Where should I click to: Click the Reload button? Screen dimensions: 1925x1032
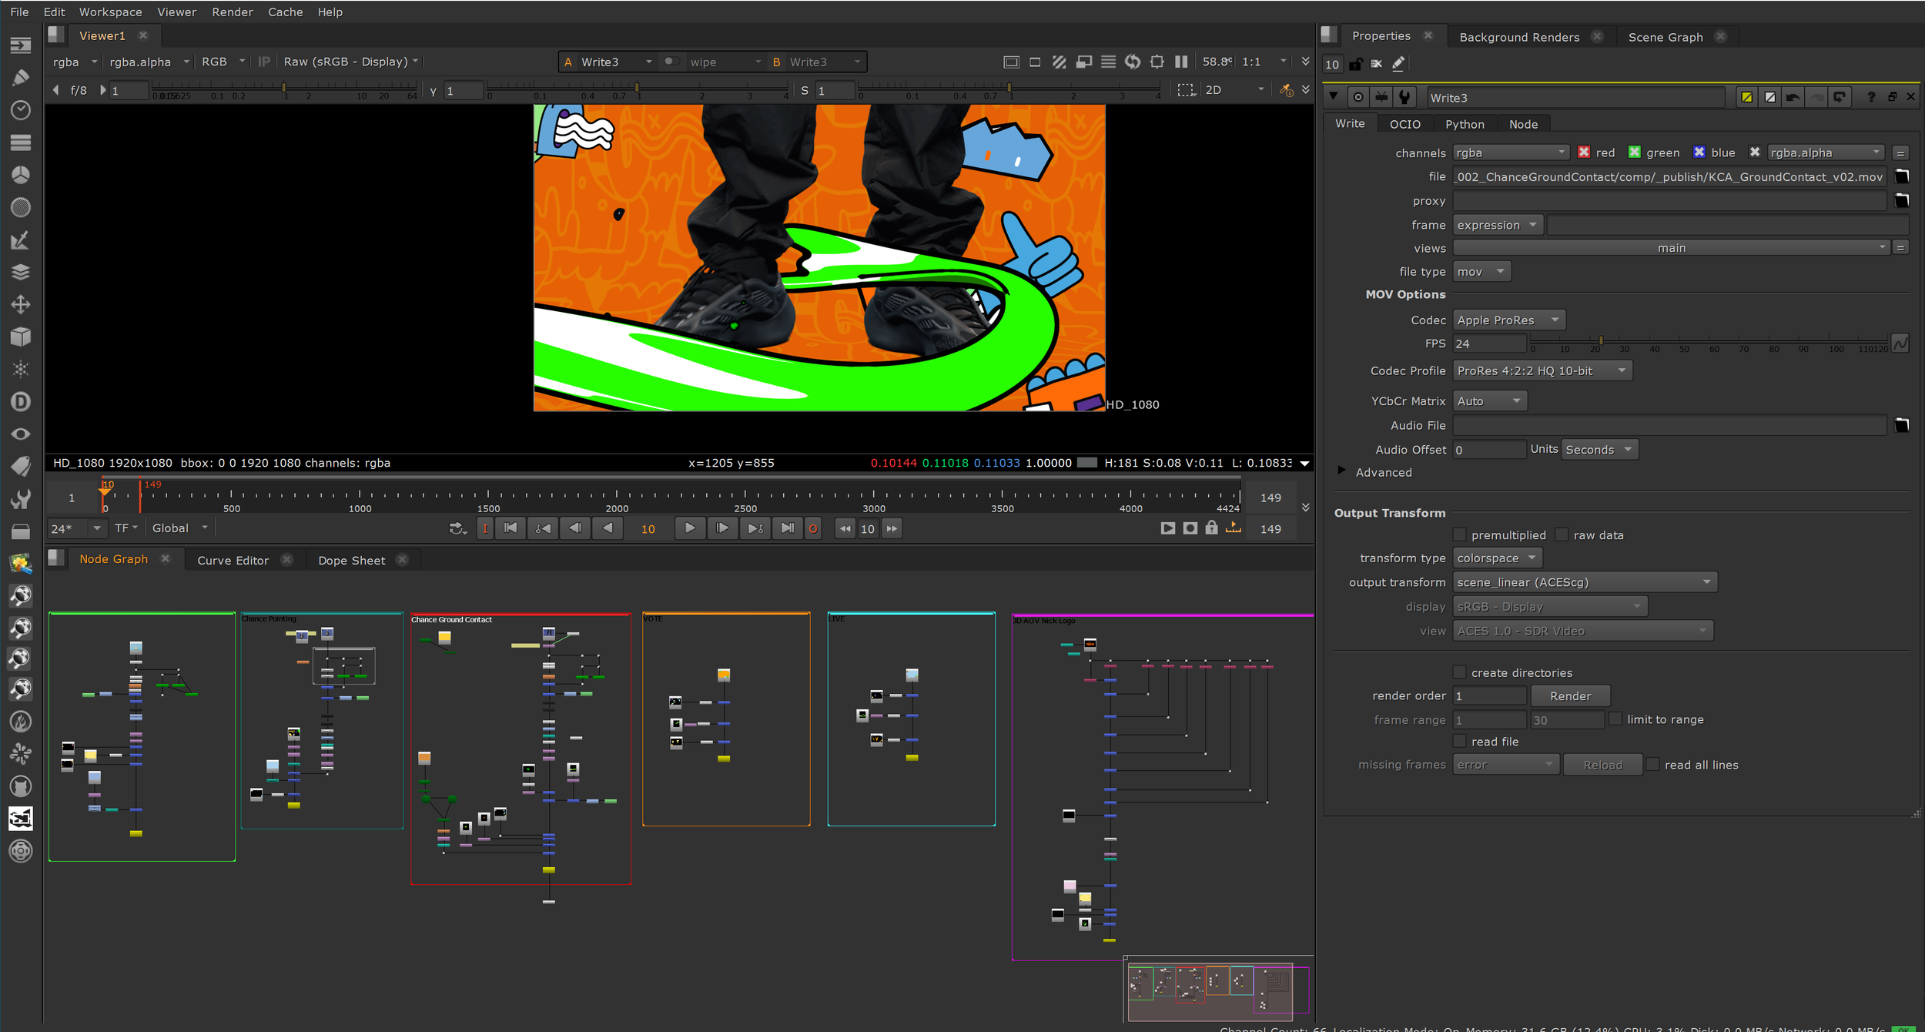[1602, 765]
